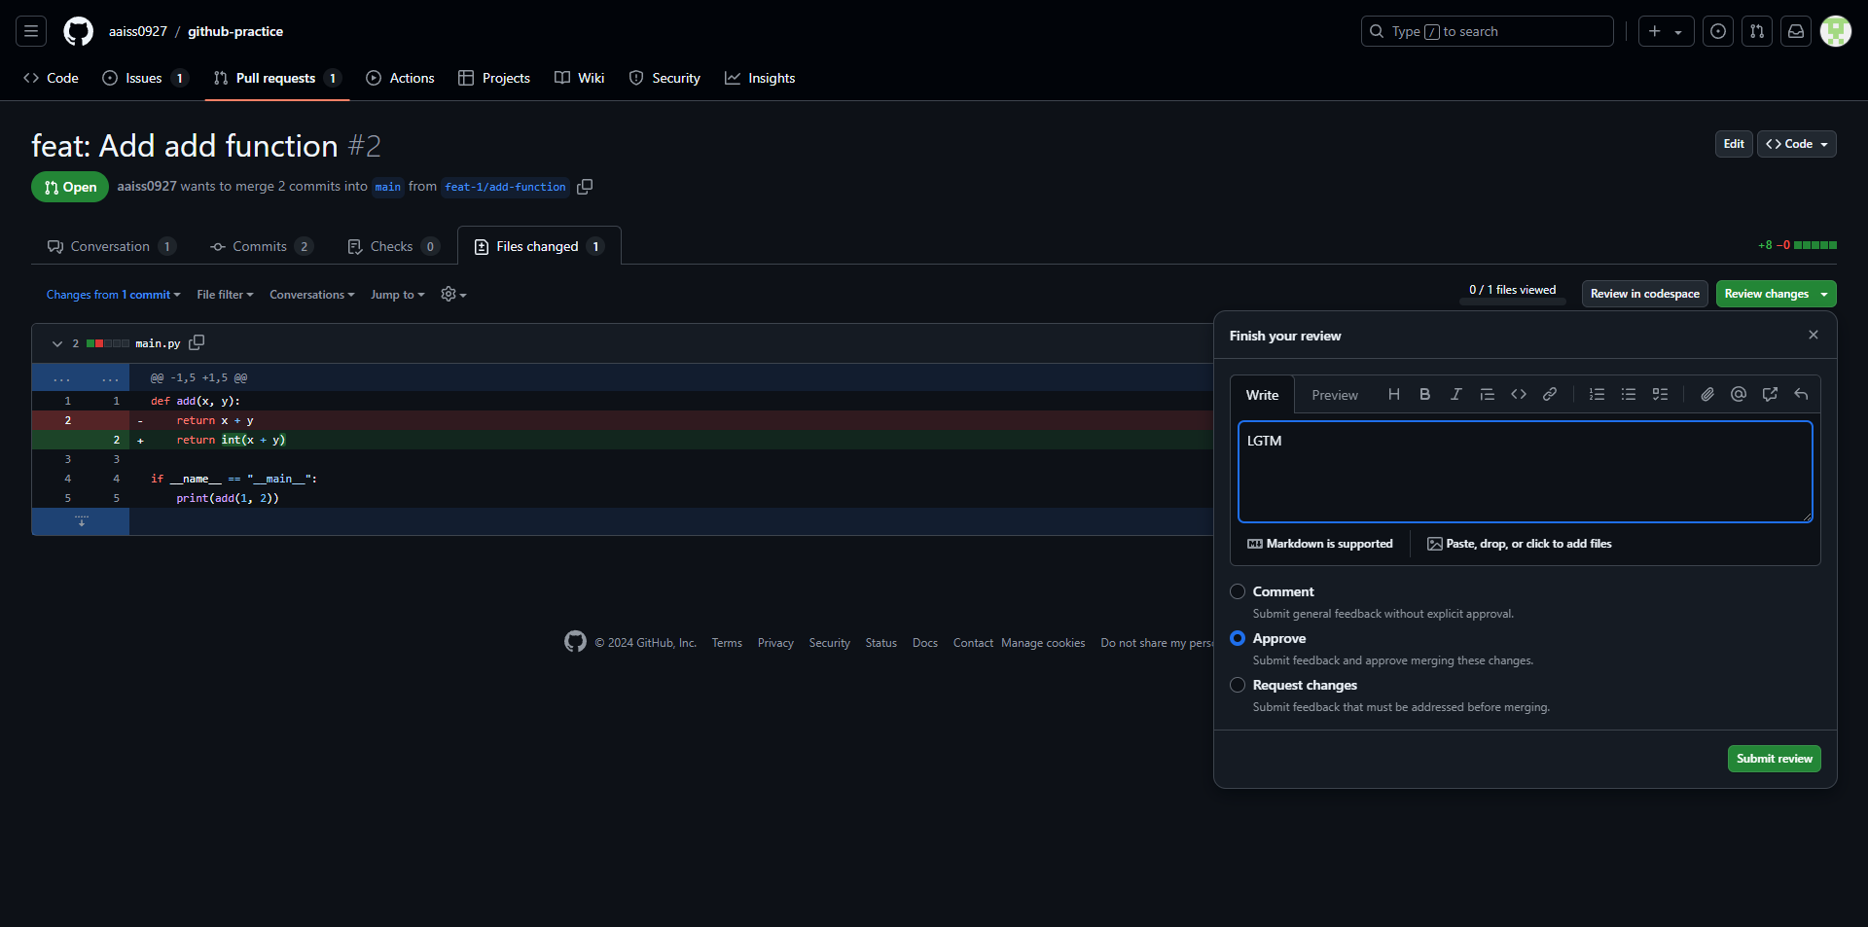Open the user avatar menu

point(1836,31)
